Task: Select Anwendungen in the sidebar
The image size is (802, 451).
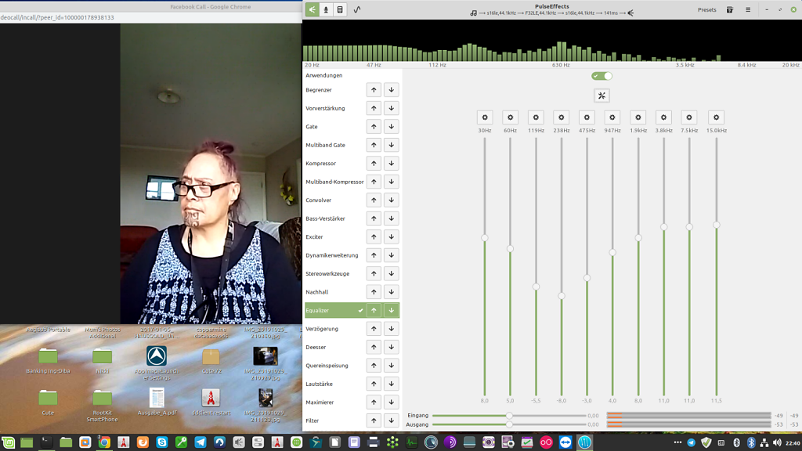Action: pyautogui.click(x=324, y=75)
